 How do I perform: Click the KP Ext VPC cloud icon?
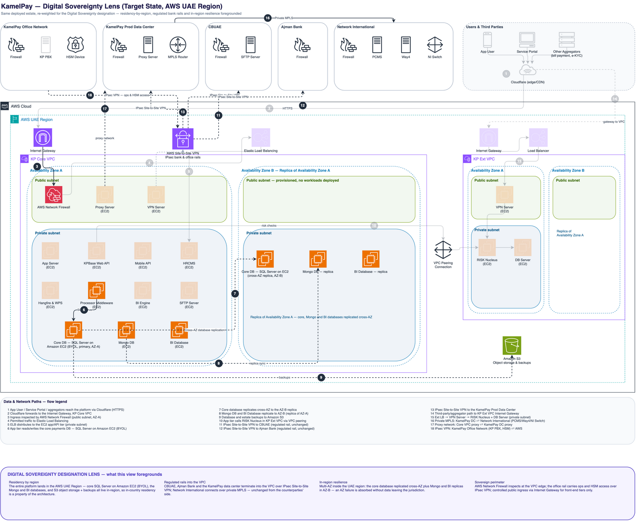[x=467, y=159]
